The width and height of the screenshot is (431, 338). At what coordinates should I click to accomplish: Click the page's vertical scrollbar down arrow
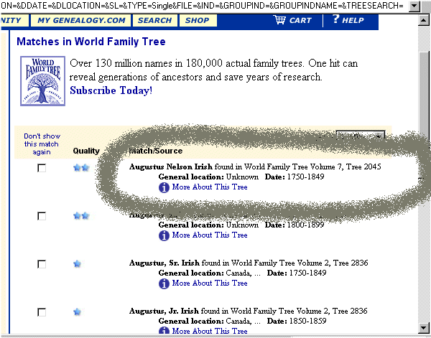pyautogui.click(x=424, y=327)
